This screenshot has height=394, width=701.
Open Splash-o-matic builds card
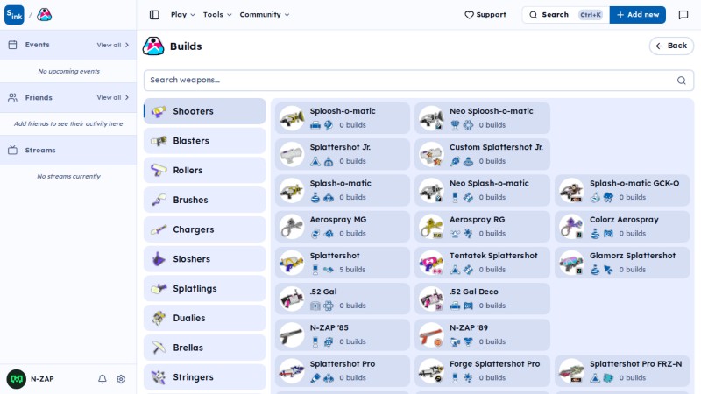click(343, 190)
